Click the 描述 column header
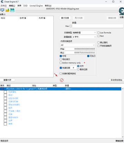Viewport: 124px width, 143px height. pyautogui.click(x=9, y=86)
